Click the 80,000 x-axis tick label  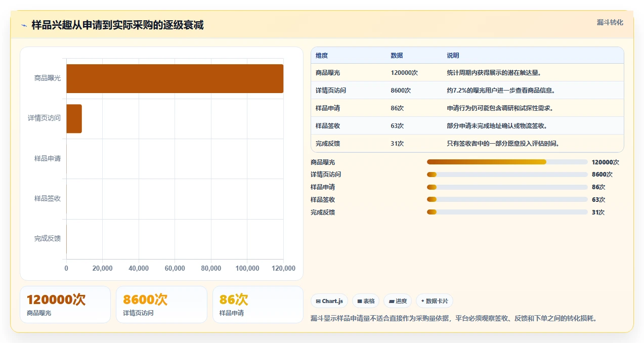click(x=211, y=269)
